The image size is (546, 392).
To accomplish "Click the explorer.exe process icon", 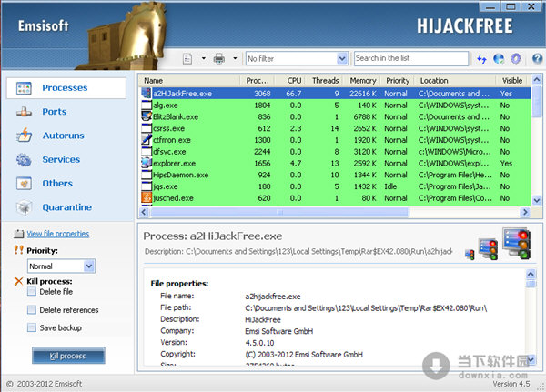I will pos(147,163).
